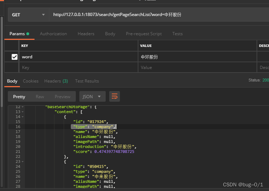Open the JSON format dropdown
Image resolution: width=269 pixels, height=191 pixels.
tap(92, 96)
